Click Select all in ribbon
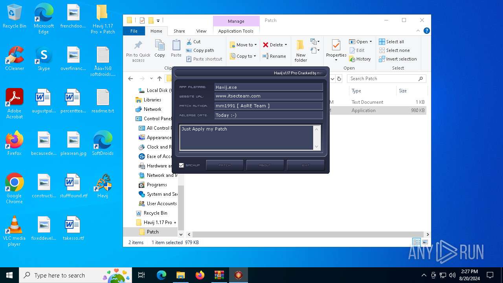The height and width of the screenshot is (283, 503). point(391,42)
